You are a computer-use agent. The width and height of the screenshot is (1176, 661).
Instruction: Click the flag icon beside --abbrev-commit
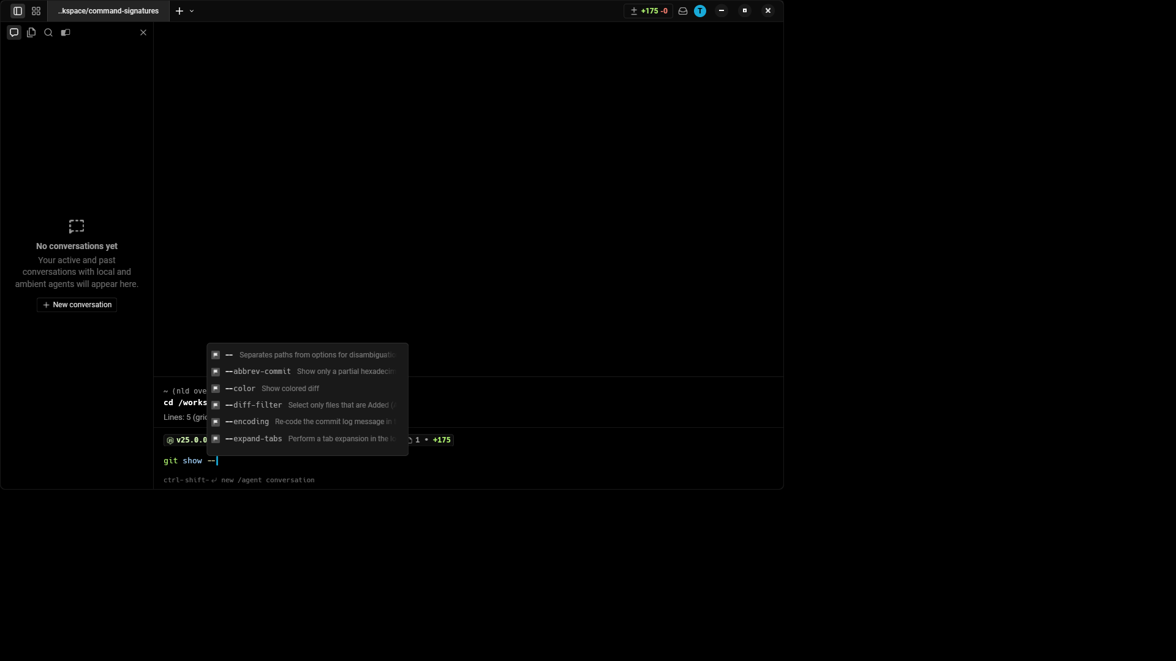pyautogui.click(x=216, y=372)
